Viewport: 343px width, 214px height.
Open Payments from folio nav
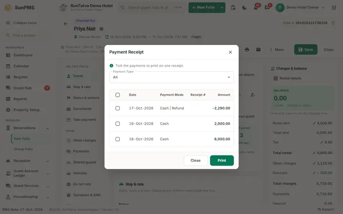pos(81,151)
